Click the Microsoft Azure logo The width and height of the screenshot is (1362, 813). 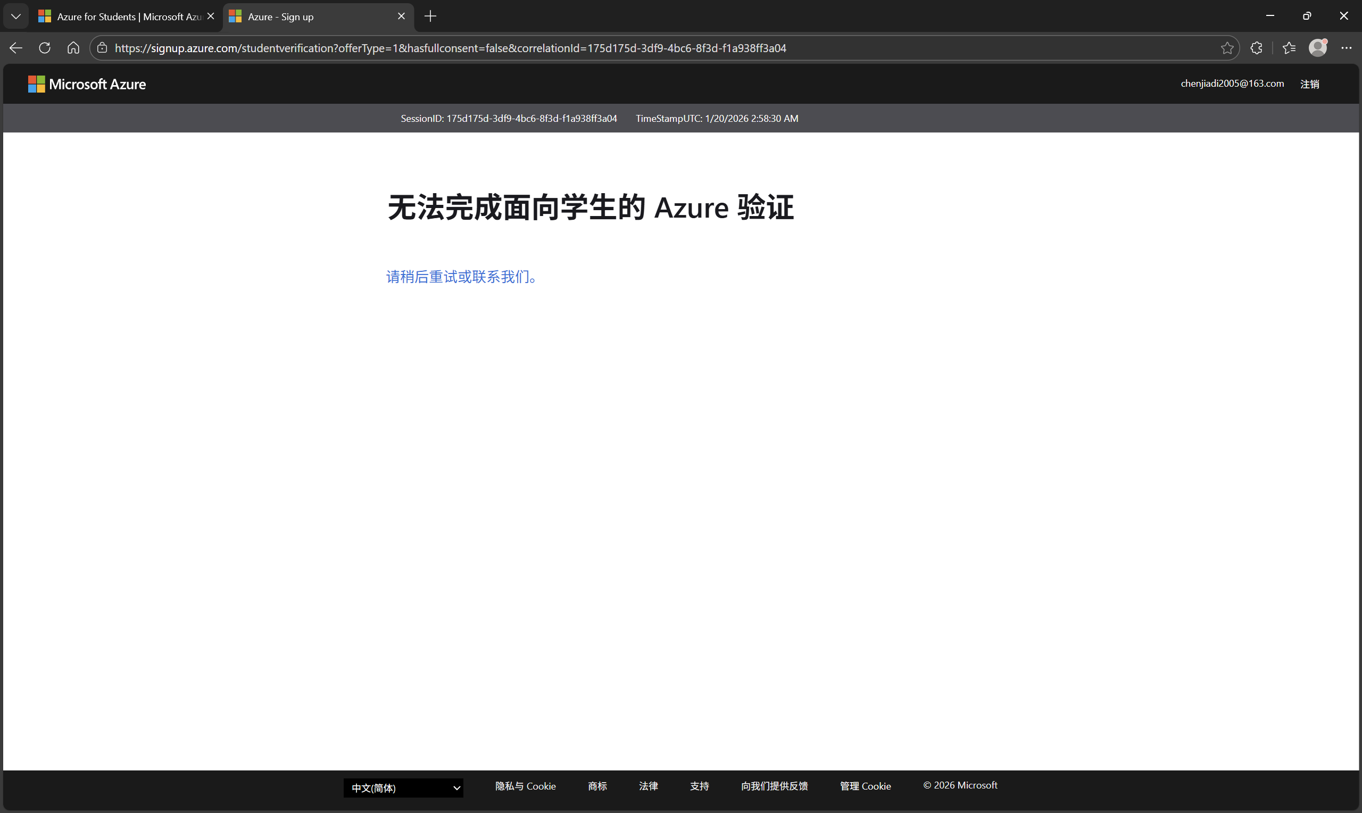tap(87, 84)
